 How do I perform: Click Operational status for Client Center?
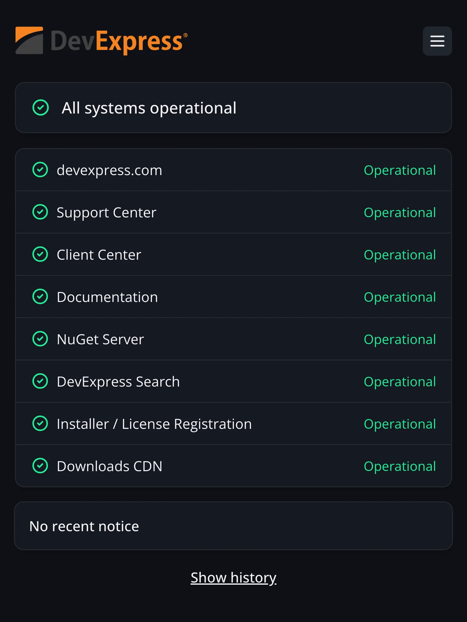tap(400, 255)
